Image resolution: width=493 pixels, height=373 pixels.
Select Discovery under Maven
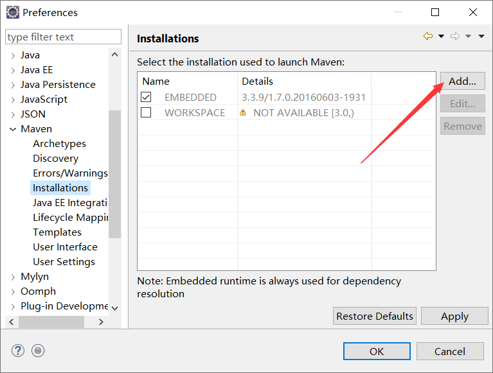[56, 158]
